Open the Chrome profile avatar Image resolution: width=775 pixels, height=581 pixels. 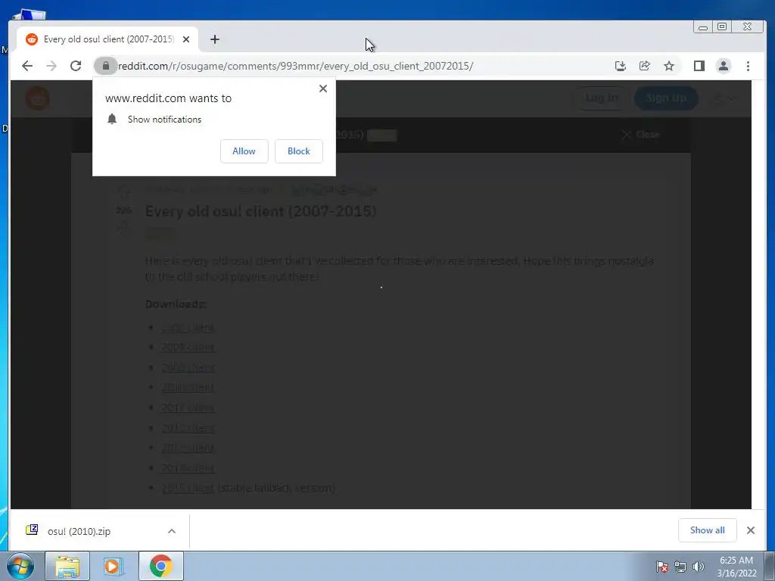[724, 66]
